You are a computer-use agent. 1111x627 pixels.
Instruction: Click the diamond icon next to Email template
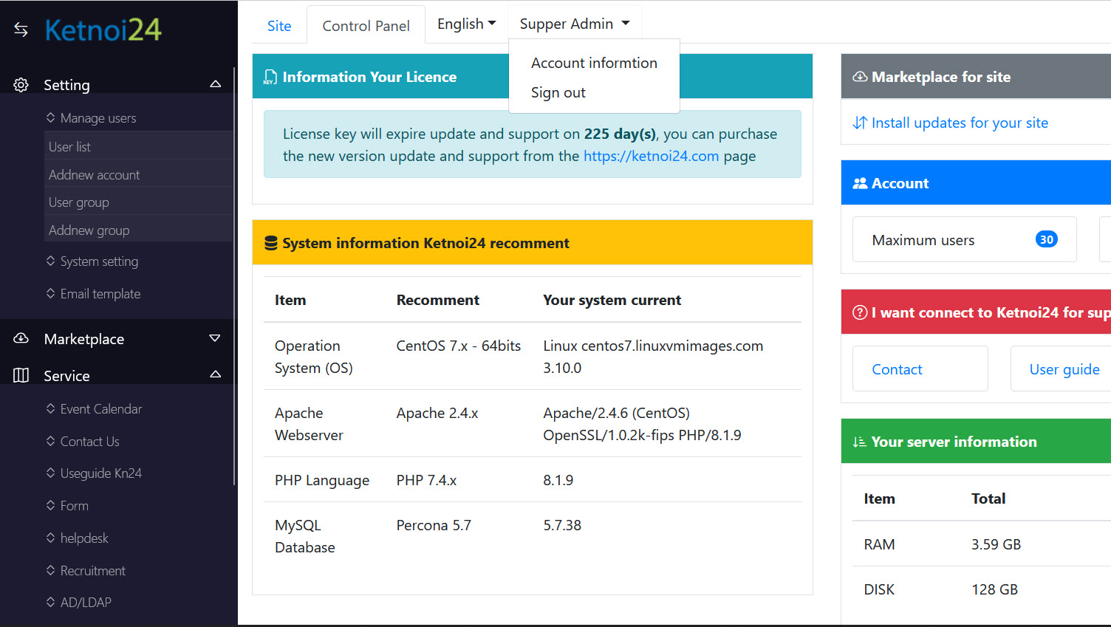pos(50,293)
